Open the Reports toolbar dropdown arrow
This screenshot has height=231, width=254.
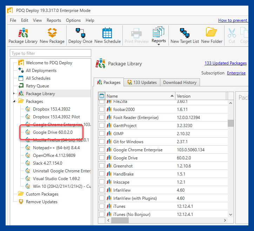(x=159, y=45)
